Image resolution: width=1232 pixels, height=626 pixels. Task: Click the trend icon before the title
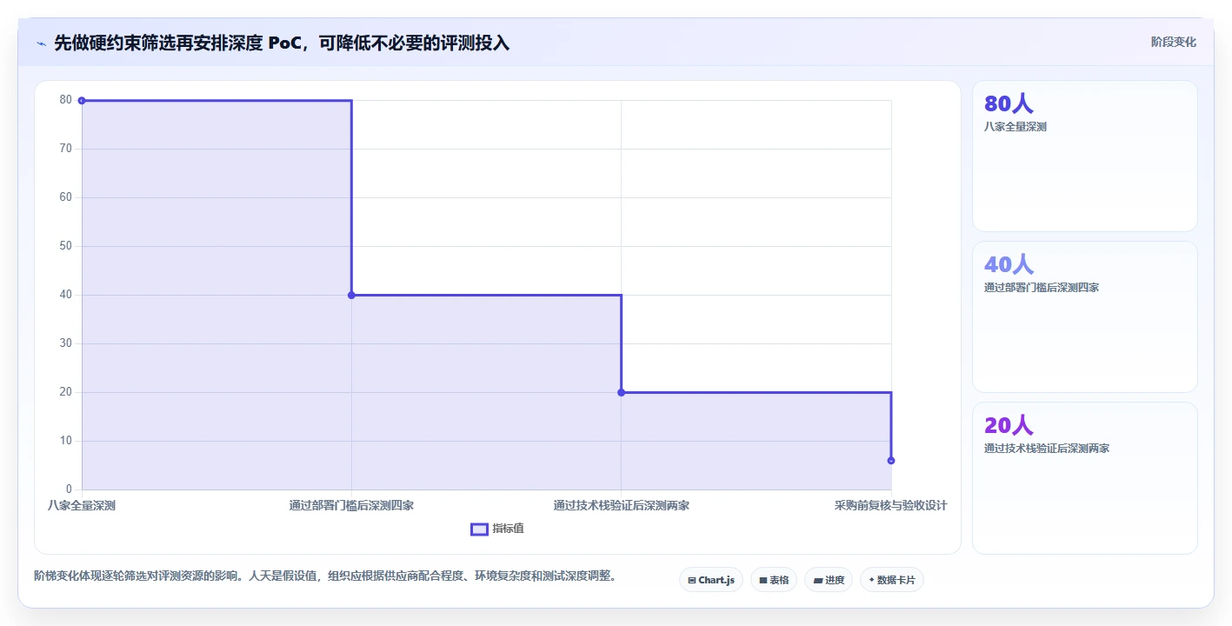[41, 43]
